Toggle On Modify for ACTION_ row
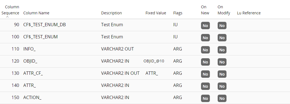The height and width of the screenshot is (104, 290). [222, 98]
